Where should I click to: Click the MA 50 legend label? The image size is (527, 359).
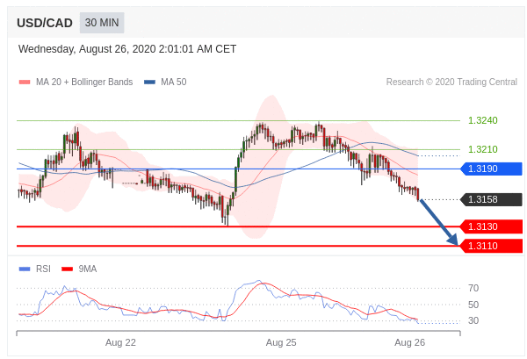pos(173,82)
